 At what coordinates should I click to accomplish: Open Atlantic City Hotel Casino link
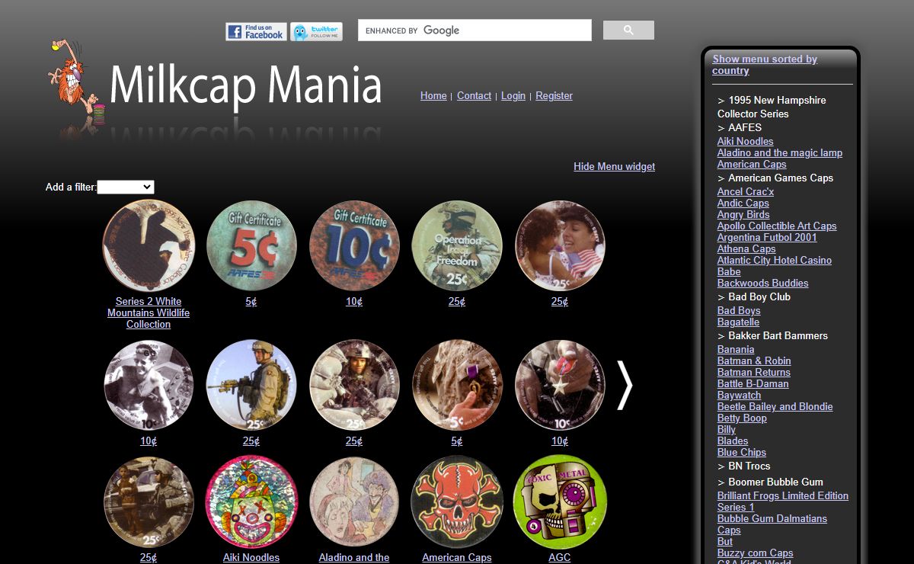pyautogui.click(x=775, y=260)
